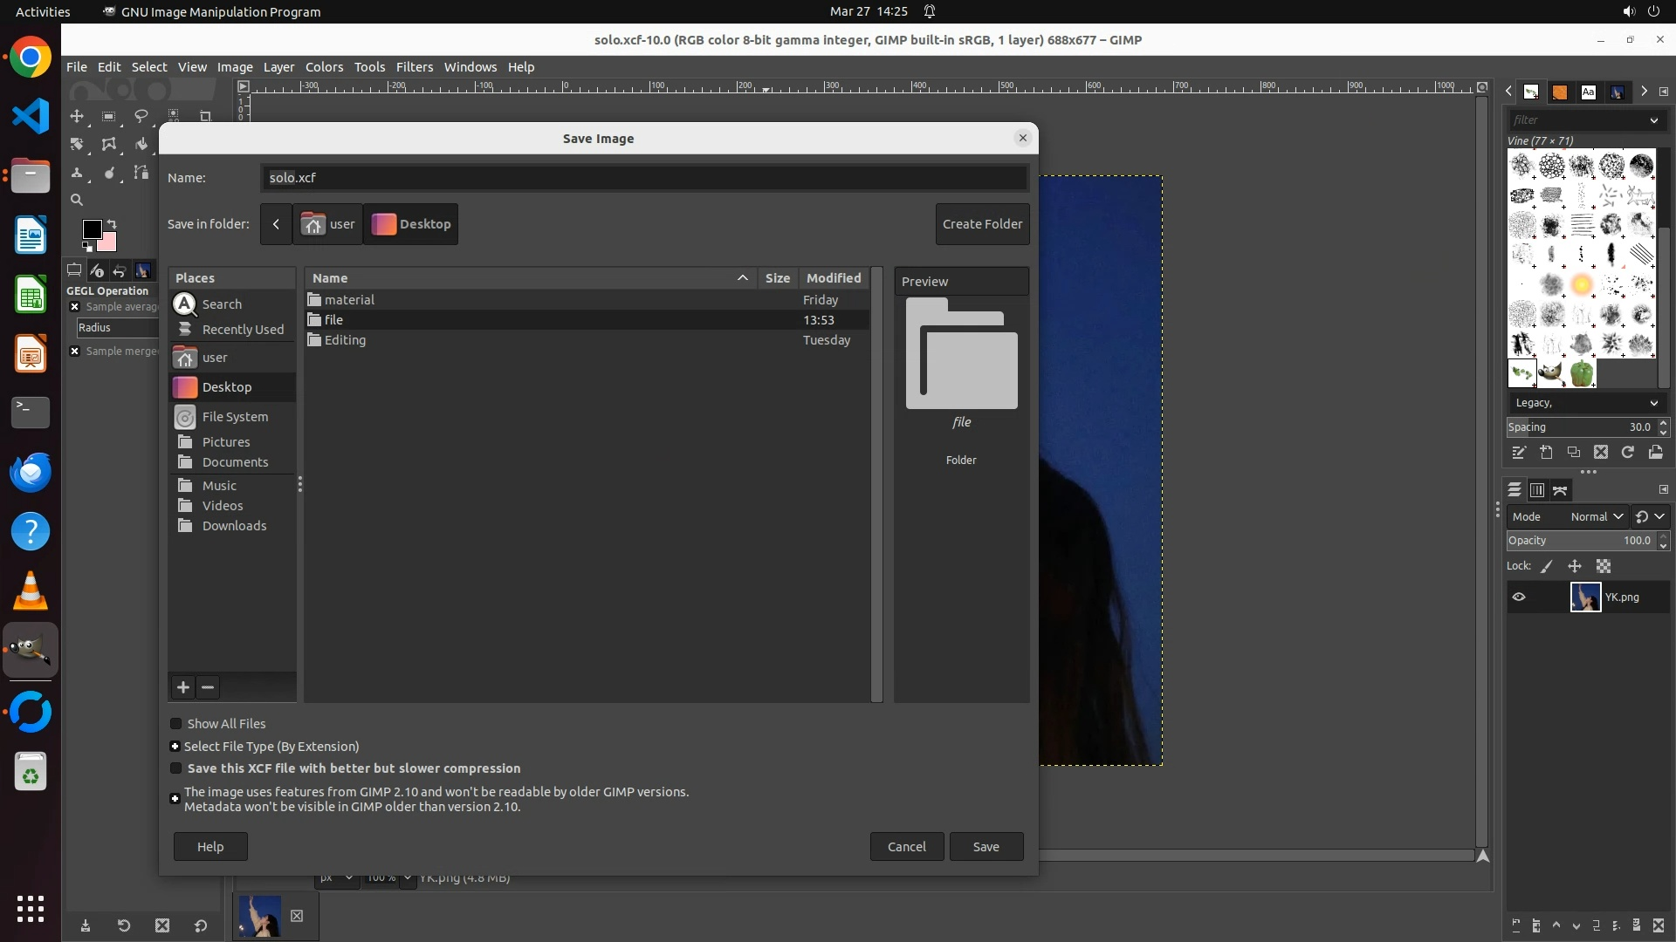
Task: Swap foreground and background colors
Action: (x=112, y=224)
